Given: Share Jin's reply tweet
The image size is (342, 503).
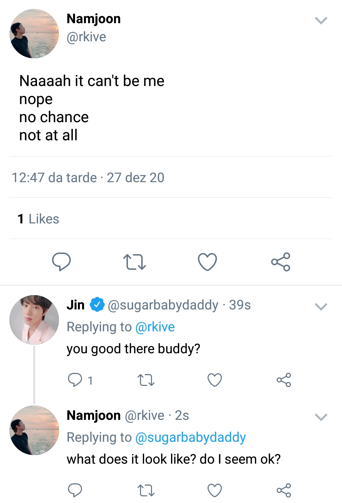Looking at the screenshot, I should [284, 380].
